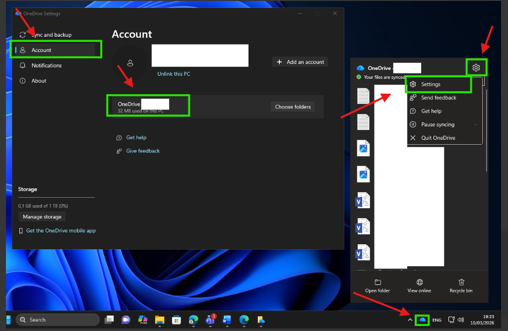This screenshot has width=508, height=331.
Task: Click the taskbar Search box
Action: pos(58,320)
